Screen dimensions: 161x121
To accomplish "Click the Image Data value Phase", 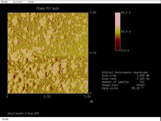I will tap(140, 85).
